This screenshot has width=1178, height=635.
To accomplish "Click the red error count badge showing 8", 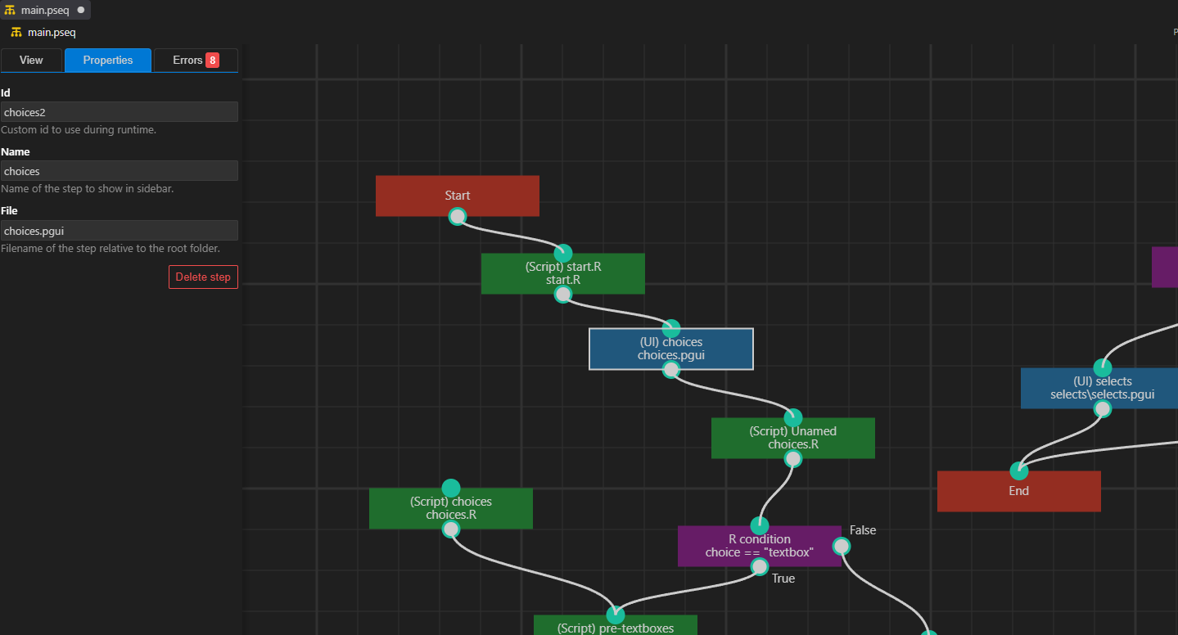I will click(212, 60).
